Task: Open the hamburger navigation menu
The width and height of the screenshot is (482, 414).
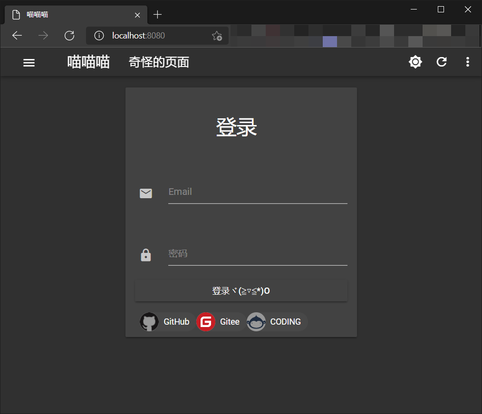Action: [29, 62]
